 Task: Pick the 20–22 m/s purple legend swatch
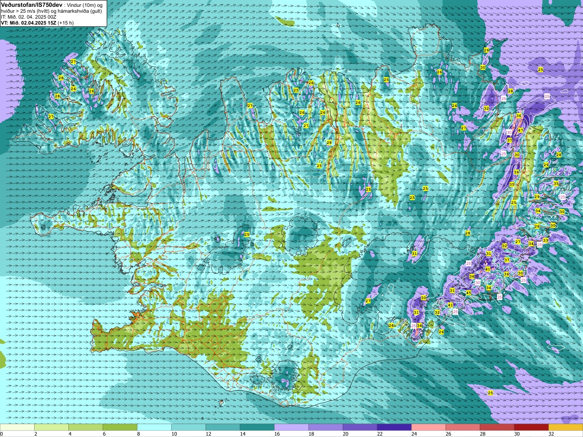(360, 427)
